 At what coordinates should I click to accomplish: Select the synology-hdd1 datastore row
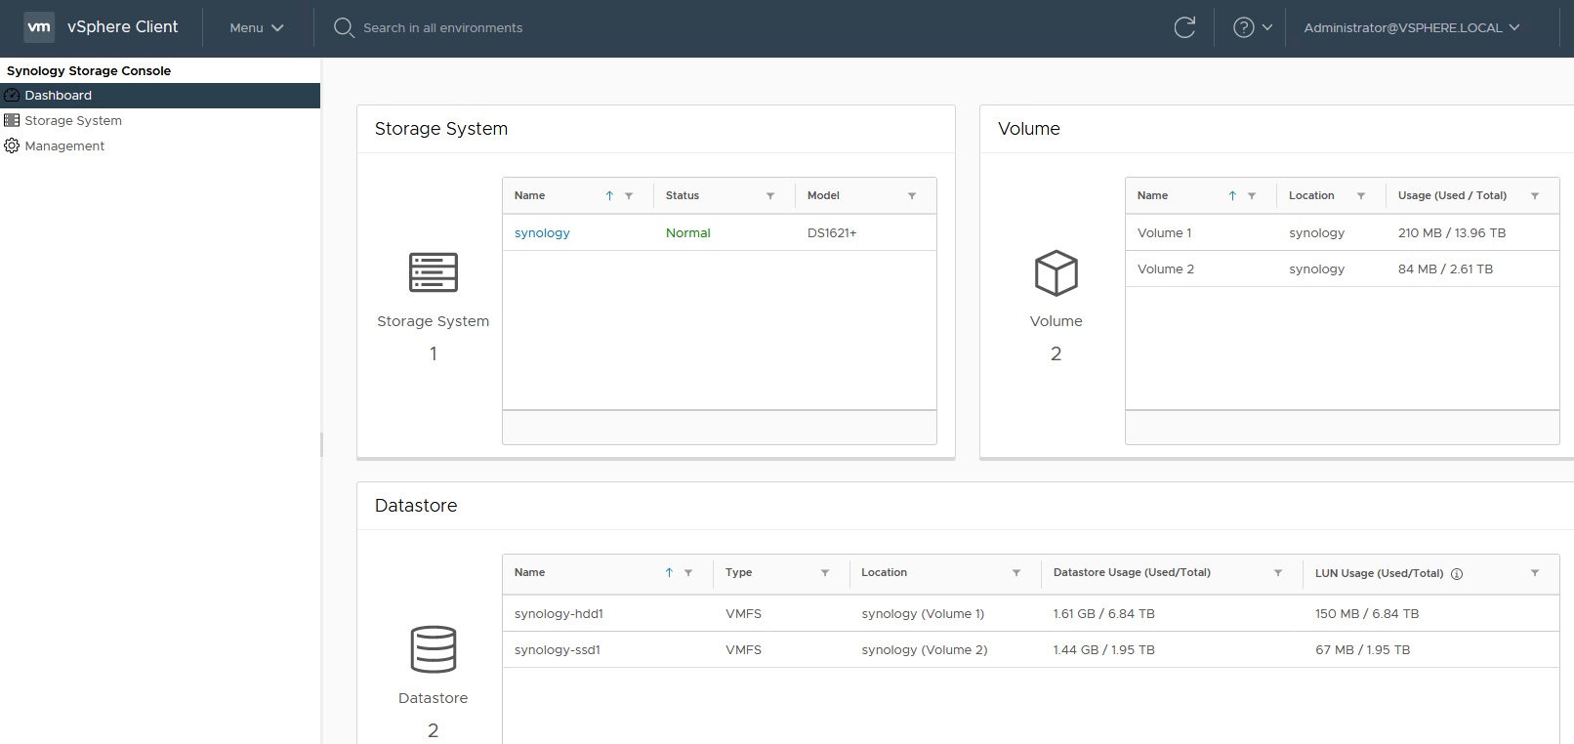pos(559,614)
